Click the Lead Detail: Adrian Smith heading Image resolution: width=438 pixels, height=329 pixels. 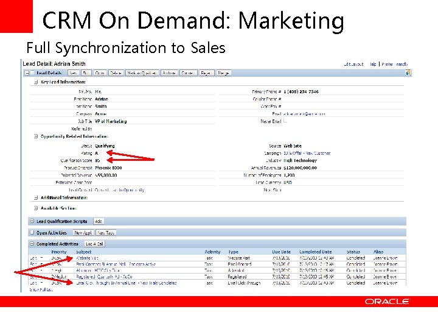54,64
